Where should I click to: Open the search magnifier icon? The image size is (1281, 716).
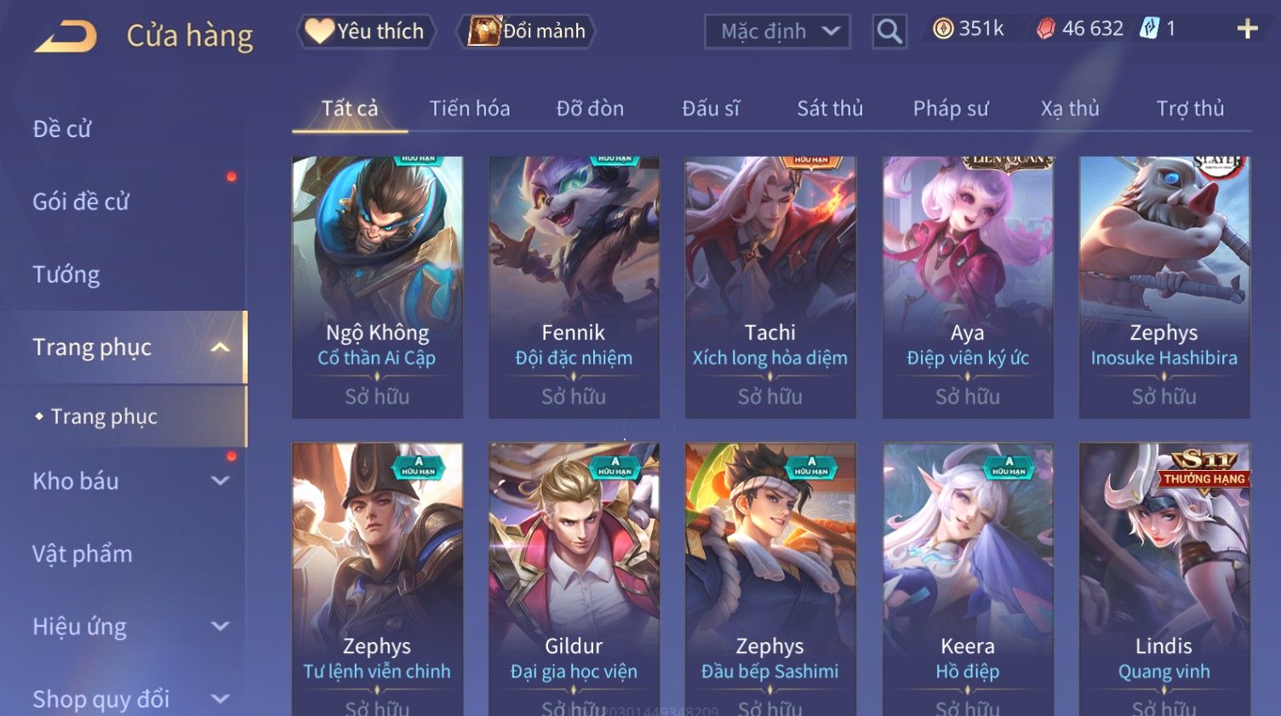click(889, 32)
